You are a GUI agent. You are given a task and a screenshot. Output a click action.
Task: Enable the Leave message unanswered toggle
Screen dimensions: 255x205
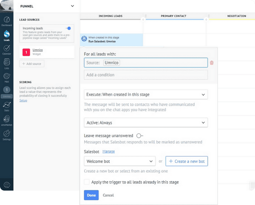139,136
